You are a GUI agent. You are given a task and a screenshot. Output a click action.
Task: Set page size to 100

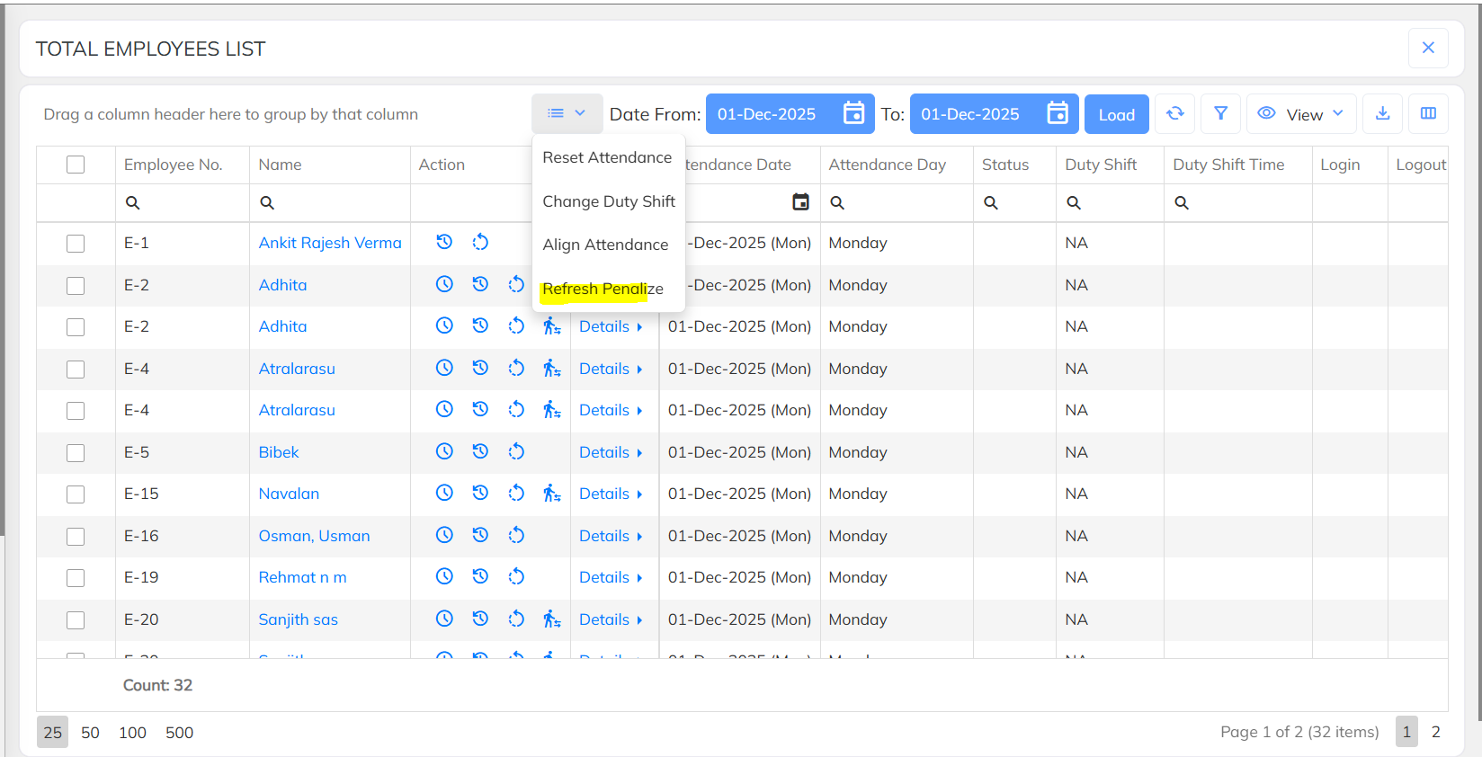click(x=132, y=733)
